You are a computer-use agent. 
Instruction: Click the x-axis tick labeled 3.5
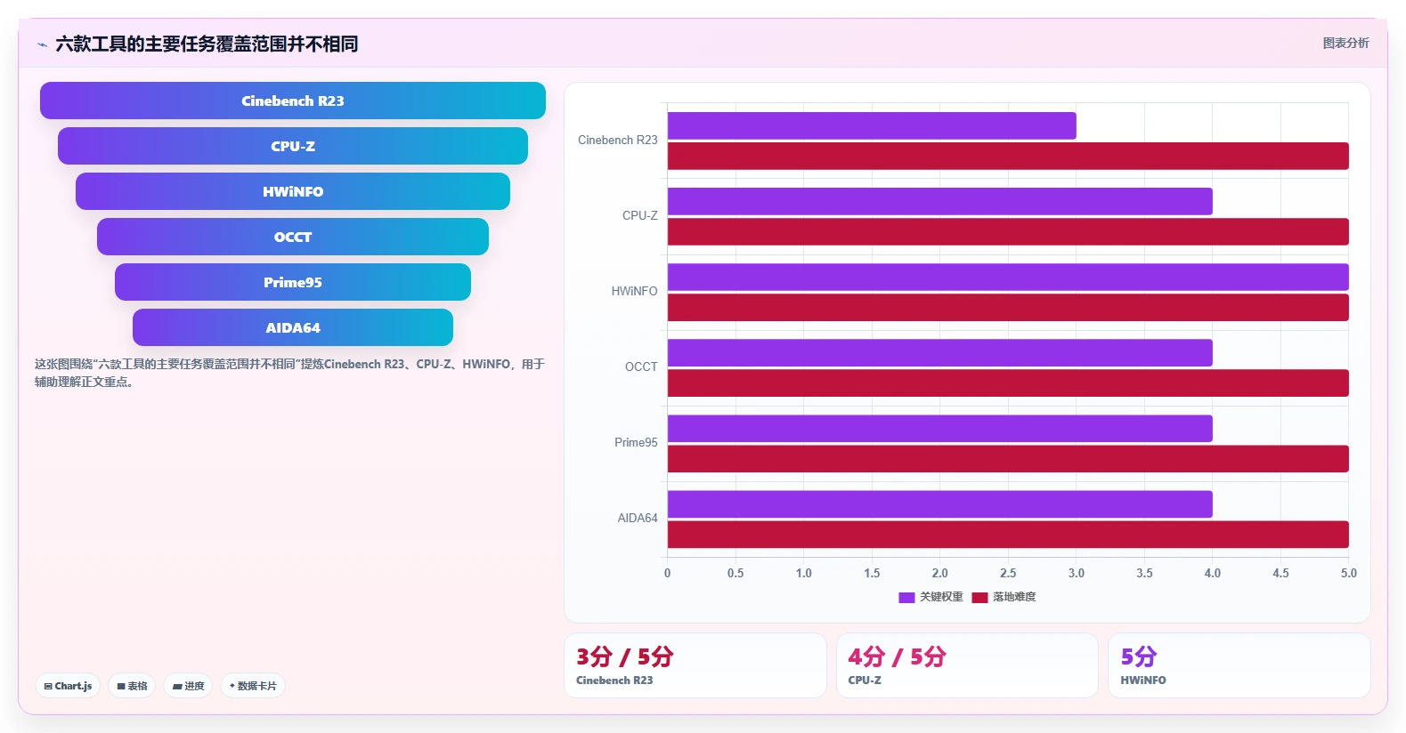click(x=1144, y=573)
